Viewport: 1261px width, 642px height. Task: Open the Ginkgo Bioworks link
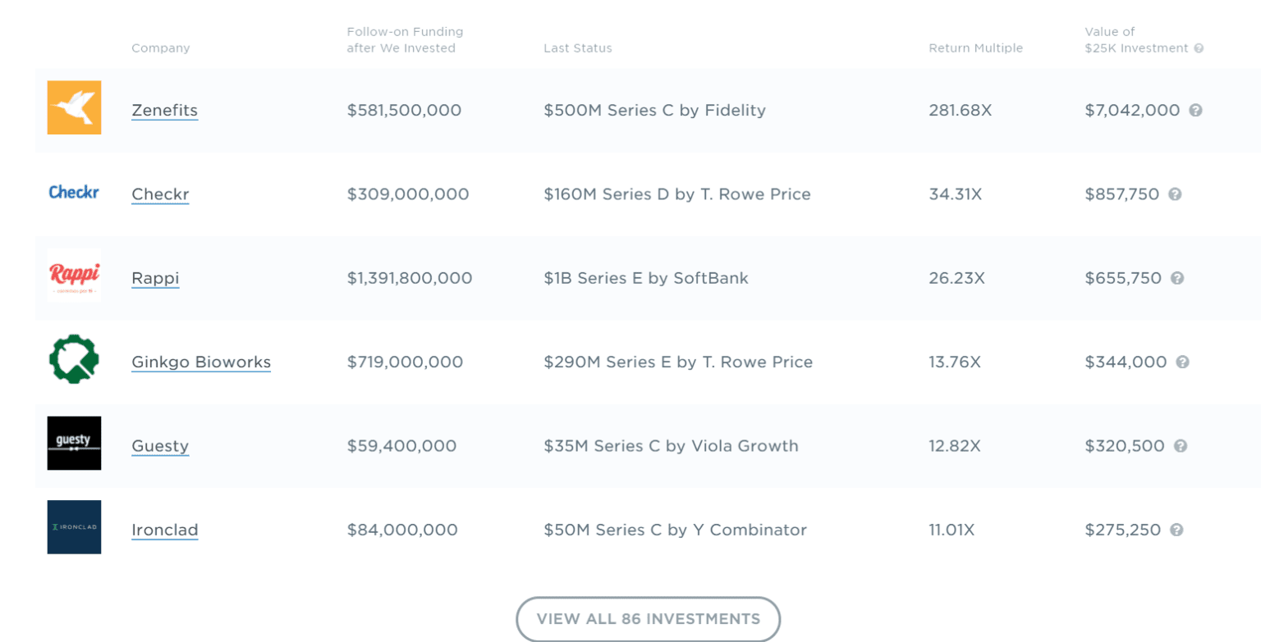point(201,362)
